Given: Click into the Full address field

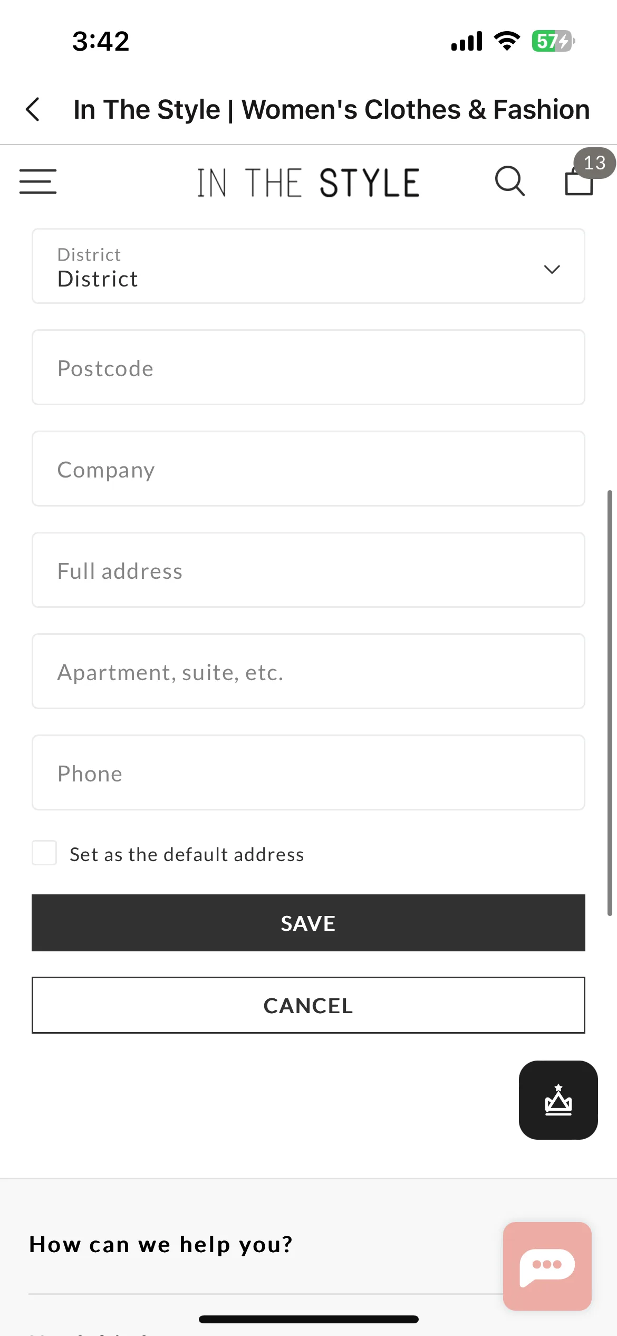Looking at the screenshot, I should tap(308, 570).
